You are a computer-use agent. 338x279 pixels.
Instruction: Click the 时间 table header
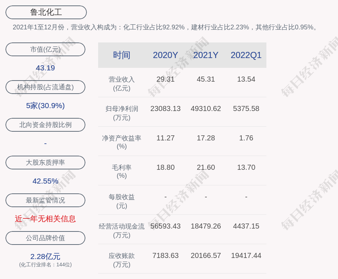122,55
